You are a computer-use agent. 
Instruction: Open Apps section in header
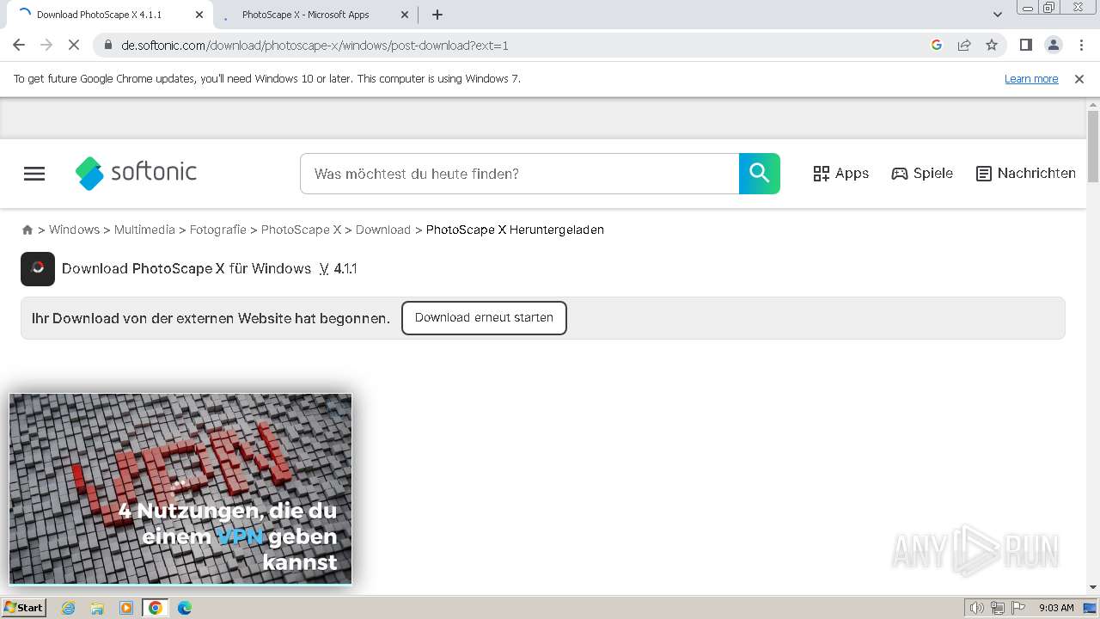coord(840,173)
